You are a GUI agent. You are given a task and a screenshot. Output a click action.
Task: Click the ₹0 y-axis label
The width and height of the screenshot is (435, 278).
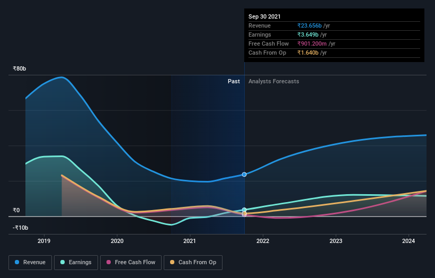[x=16, y=210]
